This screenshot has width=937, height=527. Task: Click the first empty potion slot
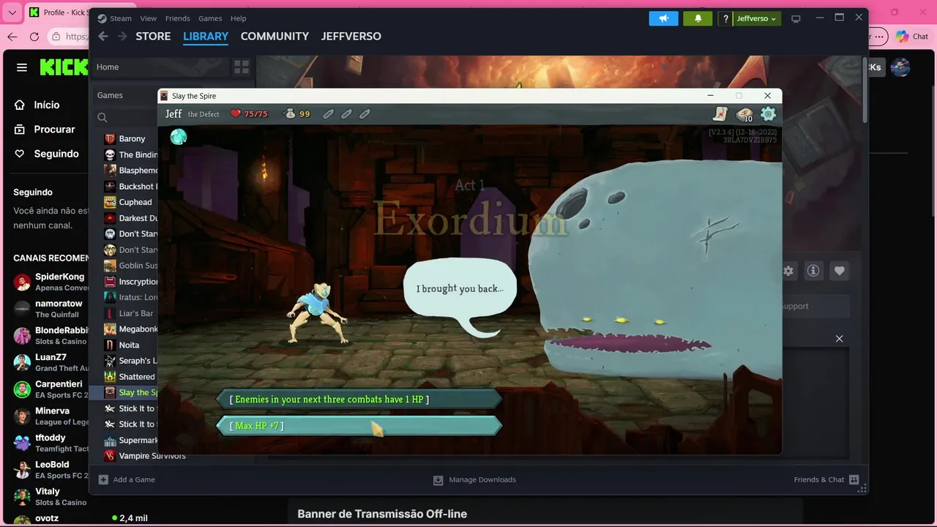click(329, 113)
